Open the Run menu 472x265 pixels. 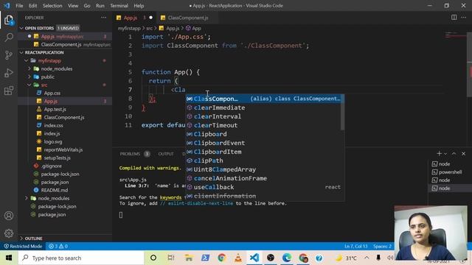pos(100,6)
